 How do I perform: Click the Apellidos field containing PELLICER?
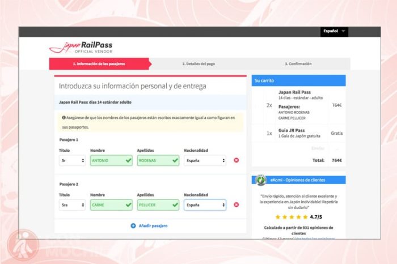click(158, 205)
